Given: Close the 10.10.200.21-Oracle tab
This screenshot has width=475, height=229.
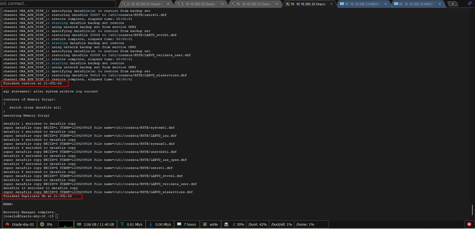Looking at the screenshot, I should [168, 4].
